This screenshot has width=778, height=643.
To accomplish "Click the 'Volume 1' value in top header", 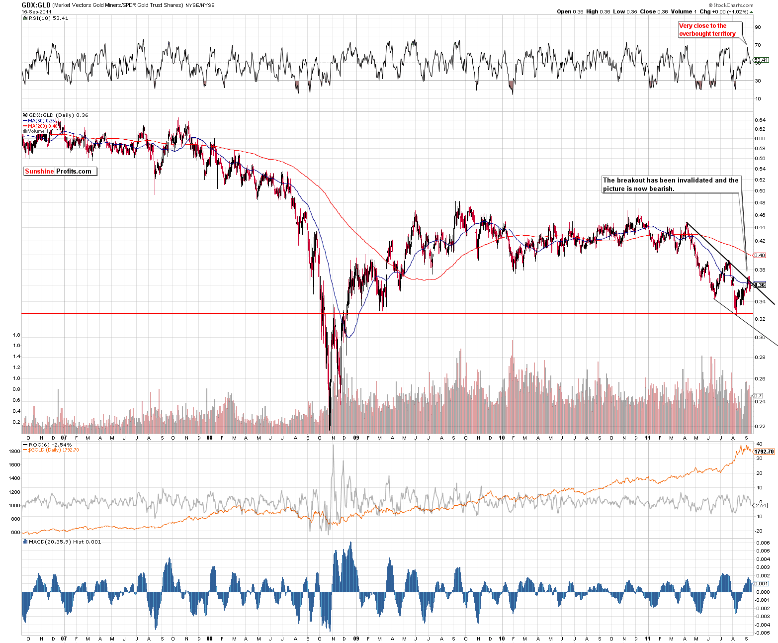I will (684, 11).
